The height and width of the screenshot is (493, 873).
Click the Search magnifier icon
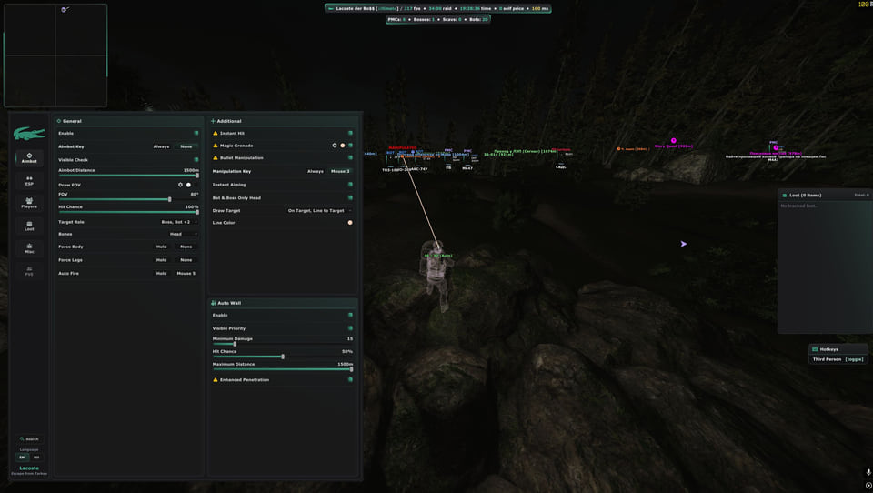pos(22,439)
